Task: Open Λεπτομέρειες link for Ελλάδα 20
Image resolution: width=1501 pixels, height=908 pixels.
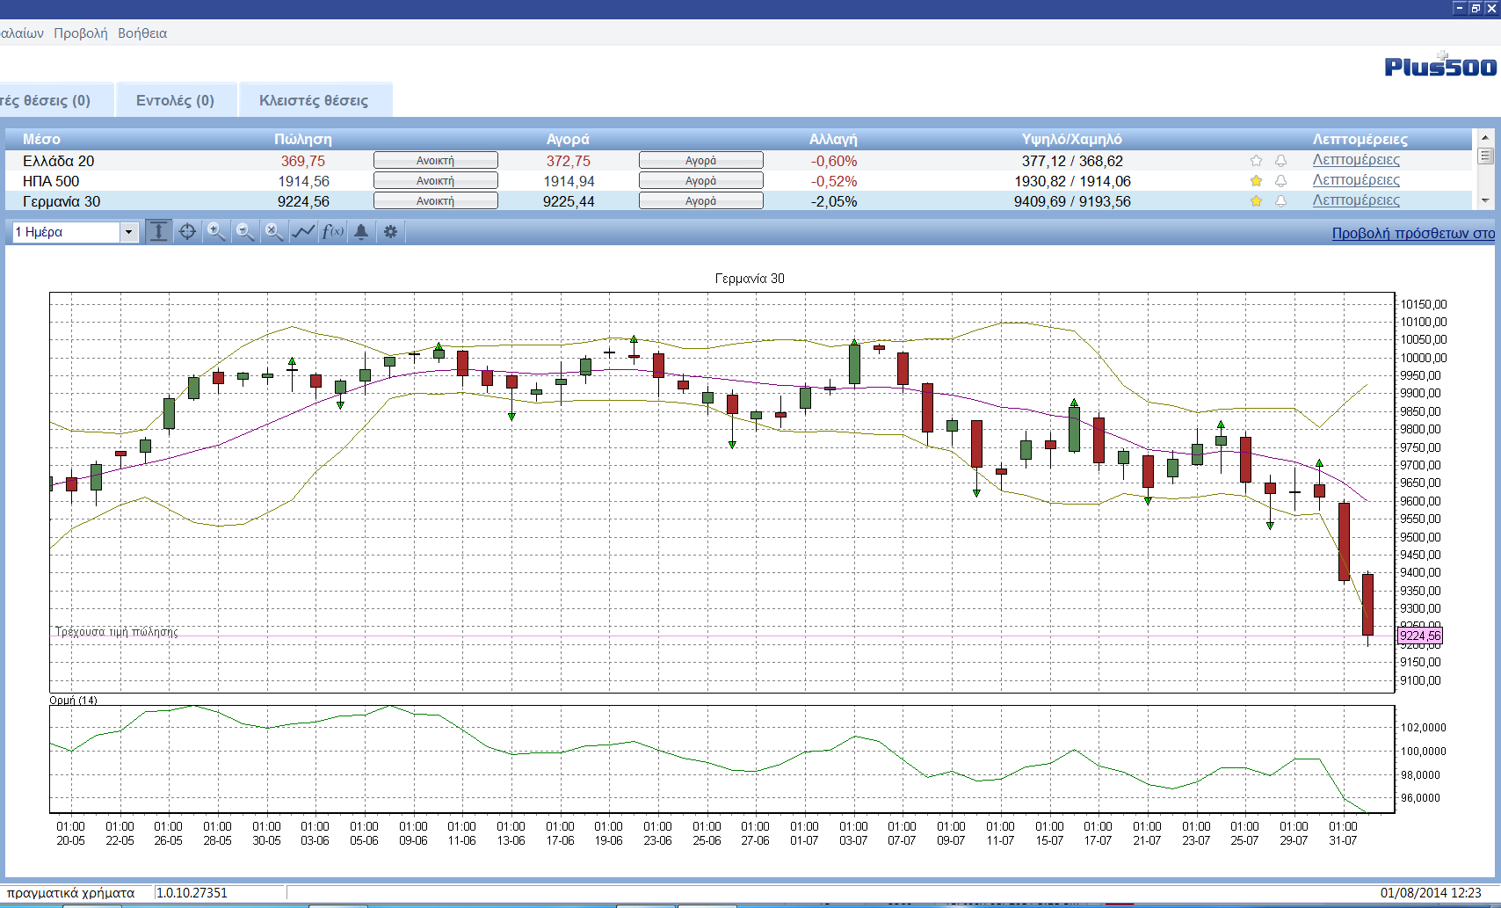Action: pos(1356,160)
